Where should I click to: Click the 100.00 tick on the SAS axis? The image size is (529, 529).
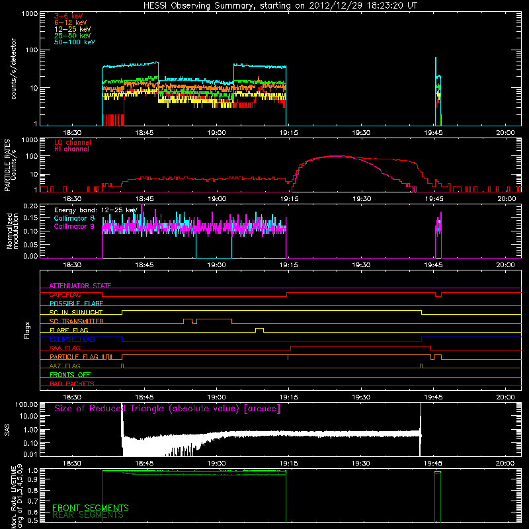[x=26, y=404]
